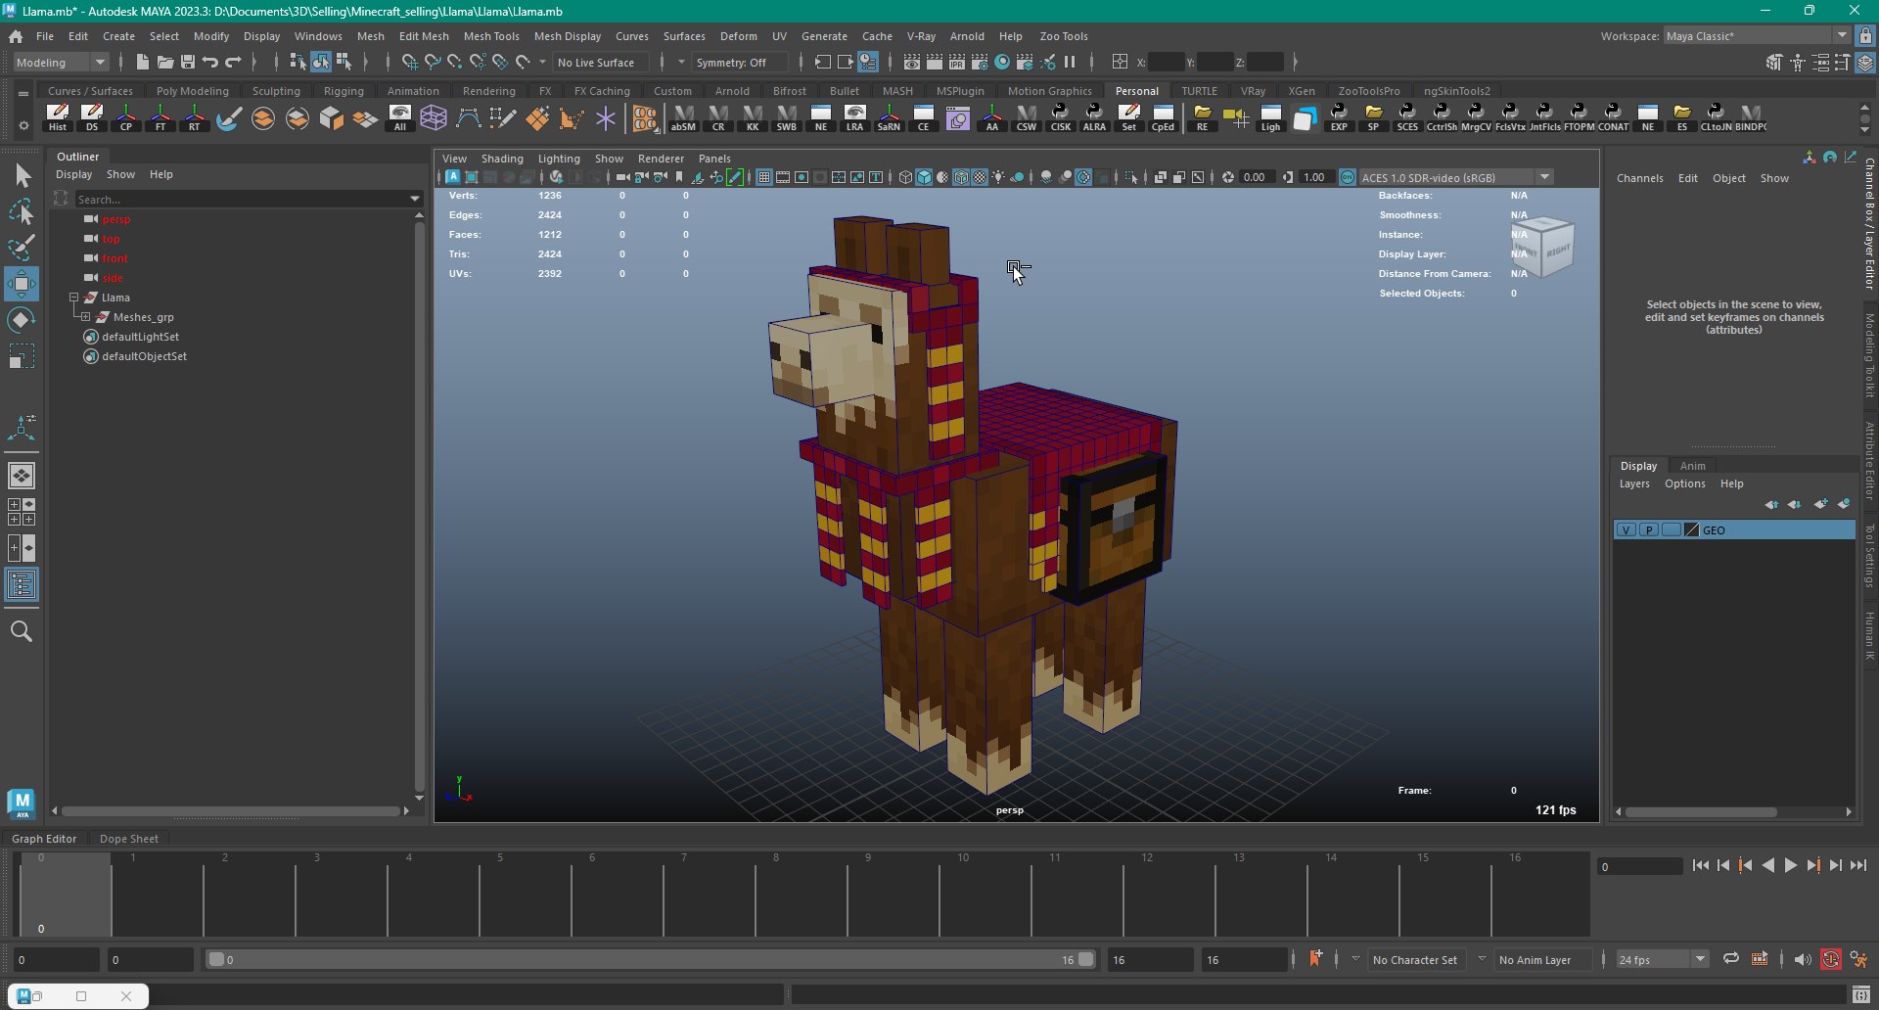Click the lattice cage shelf icon
Image resolution: width=1879 pixels, height=1010 pixels.
tap(434, 117)
